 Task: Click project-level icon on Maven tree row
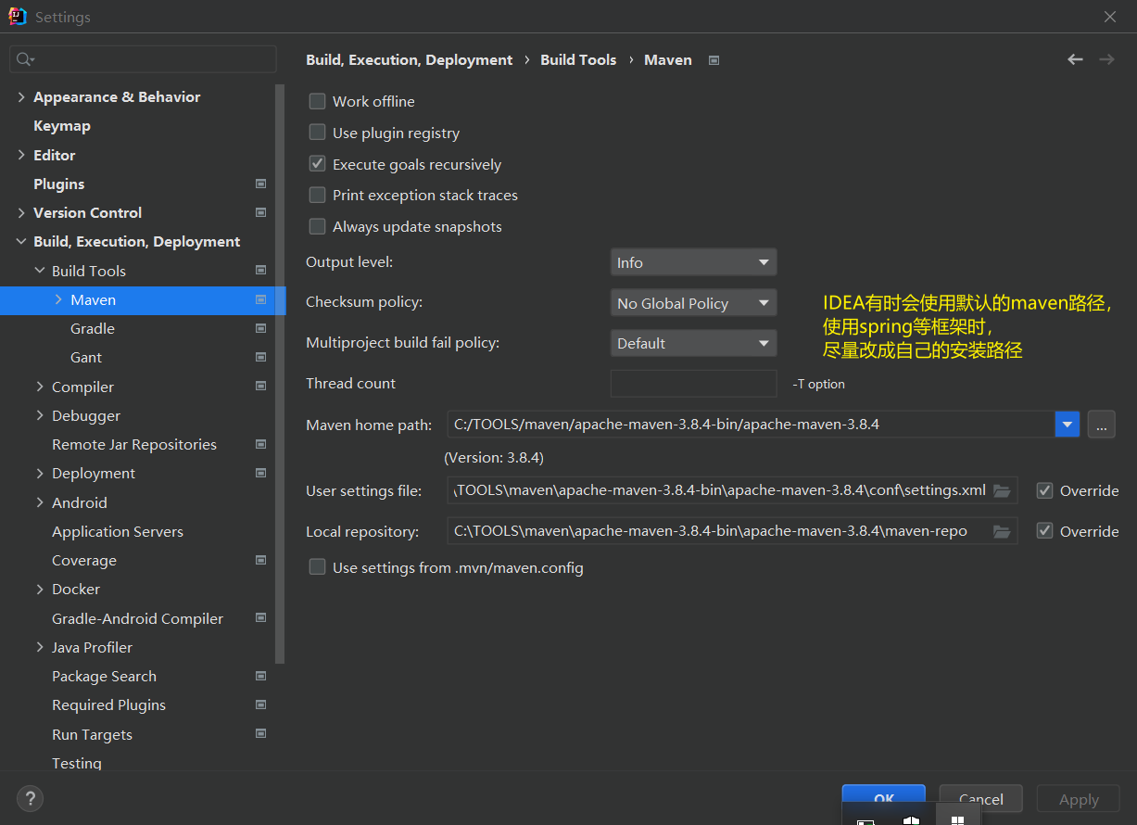point(260,299)
